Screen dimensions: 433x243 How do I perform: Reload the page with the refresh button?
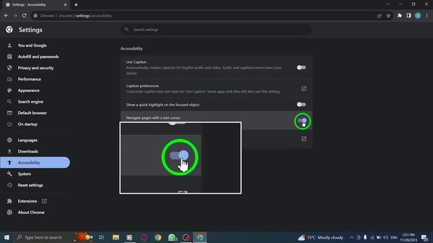click(x=24, y=16)
